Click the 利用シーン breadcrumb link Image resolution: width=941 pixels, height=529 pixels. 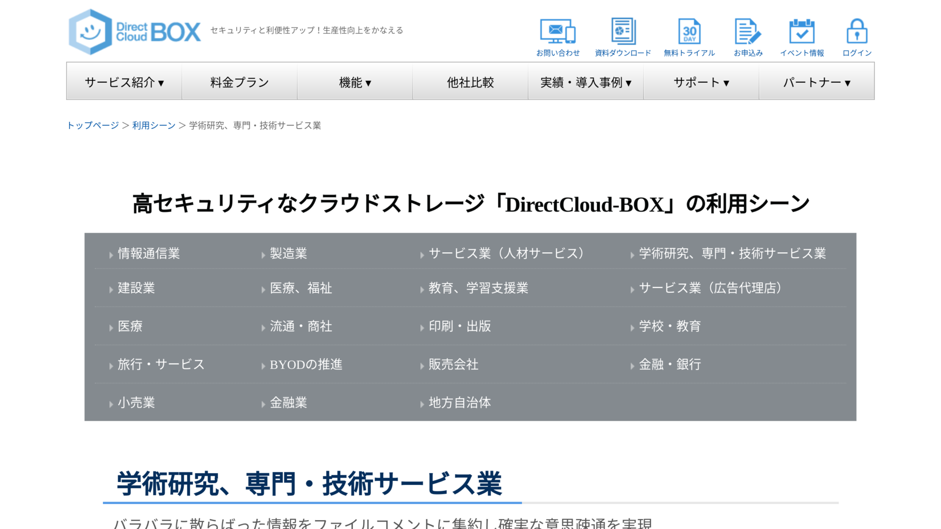153,125
